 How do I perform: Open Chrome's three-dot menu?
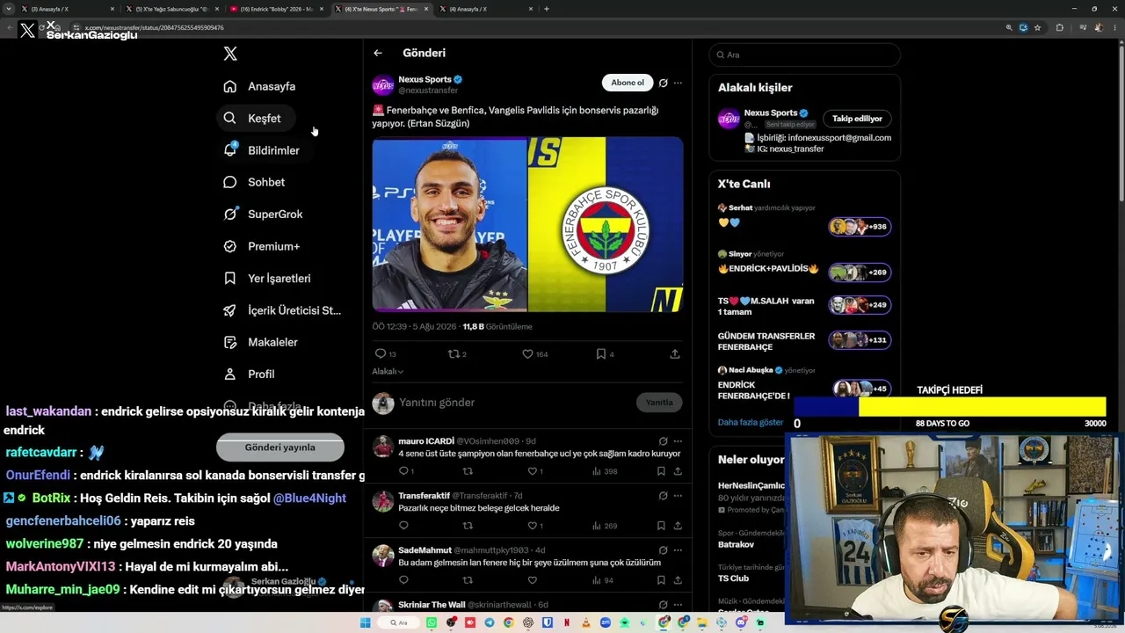coord(1114,27)
